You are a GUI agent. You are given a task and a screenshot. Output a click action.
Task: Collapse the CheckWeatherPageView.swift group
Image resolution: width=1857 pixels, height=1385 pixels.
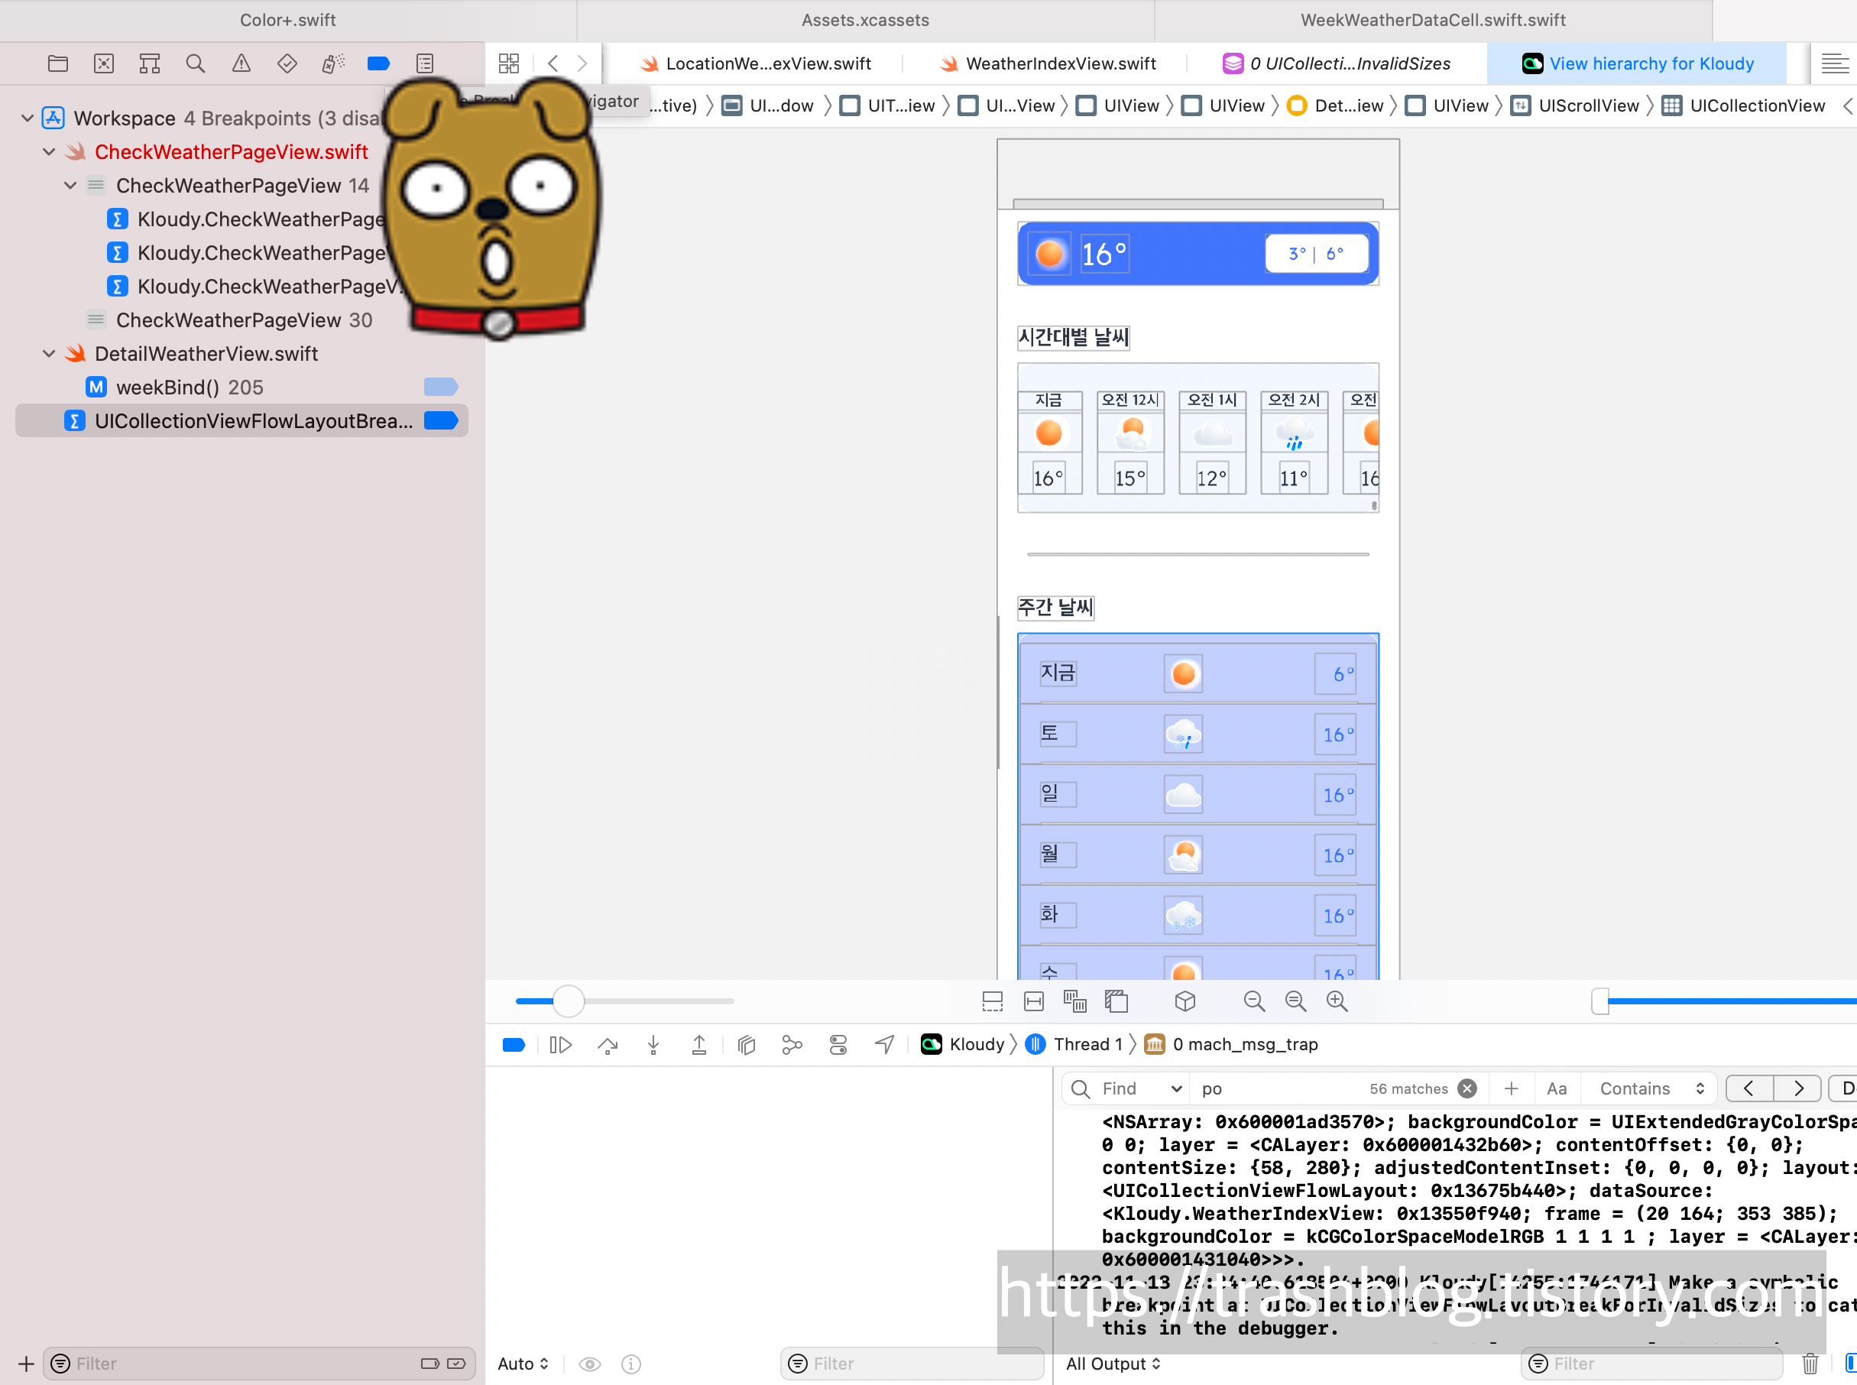point(50,152)
